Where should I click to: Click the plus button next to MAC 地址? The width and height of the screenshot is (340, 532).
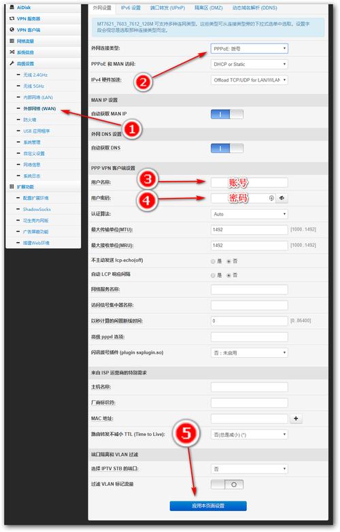point(296,418)
